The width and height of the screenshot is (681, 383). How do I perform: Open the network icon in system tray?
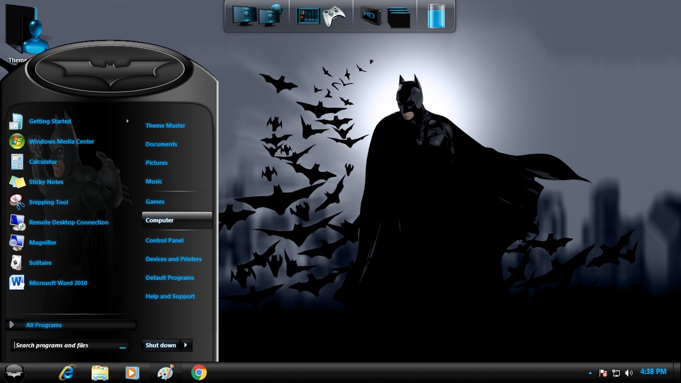(616, 373)
